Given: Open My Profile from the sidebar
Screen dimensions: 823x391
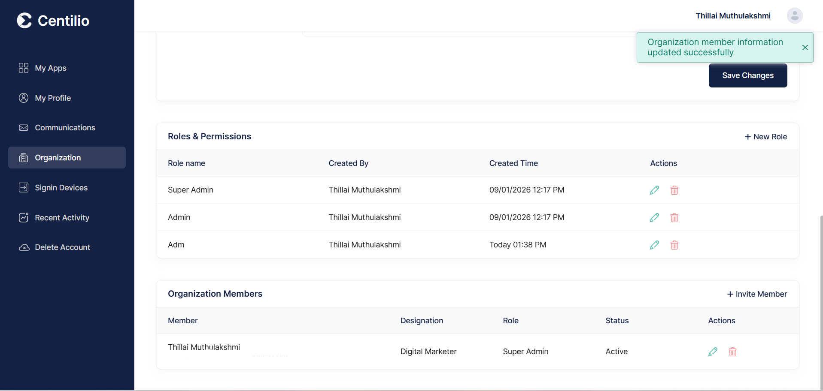Looking at the screenshot, I should [53, 98].
